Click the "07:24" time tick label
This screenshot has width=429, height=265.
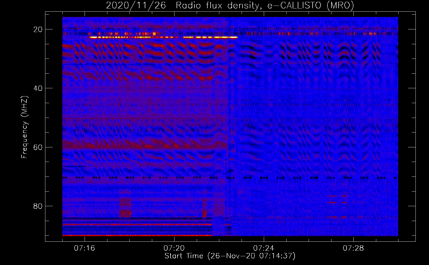click(x=264, y=248)
